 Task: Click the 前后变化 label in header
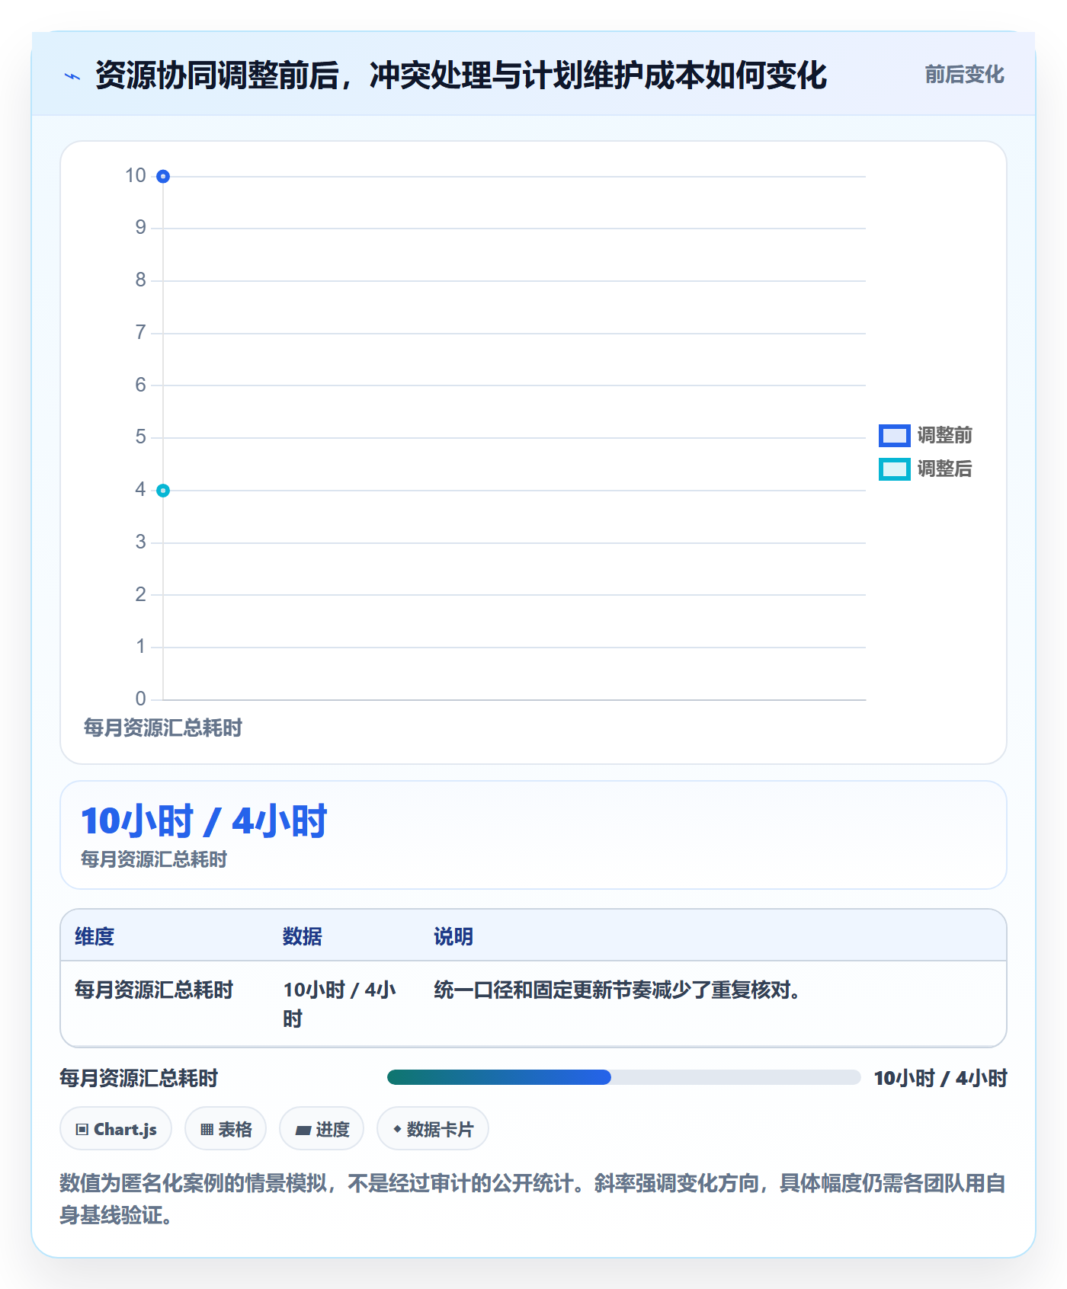click(x=964, y=75)
